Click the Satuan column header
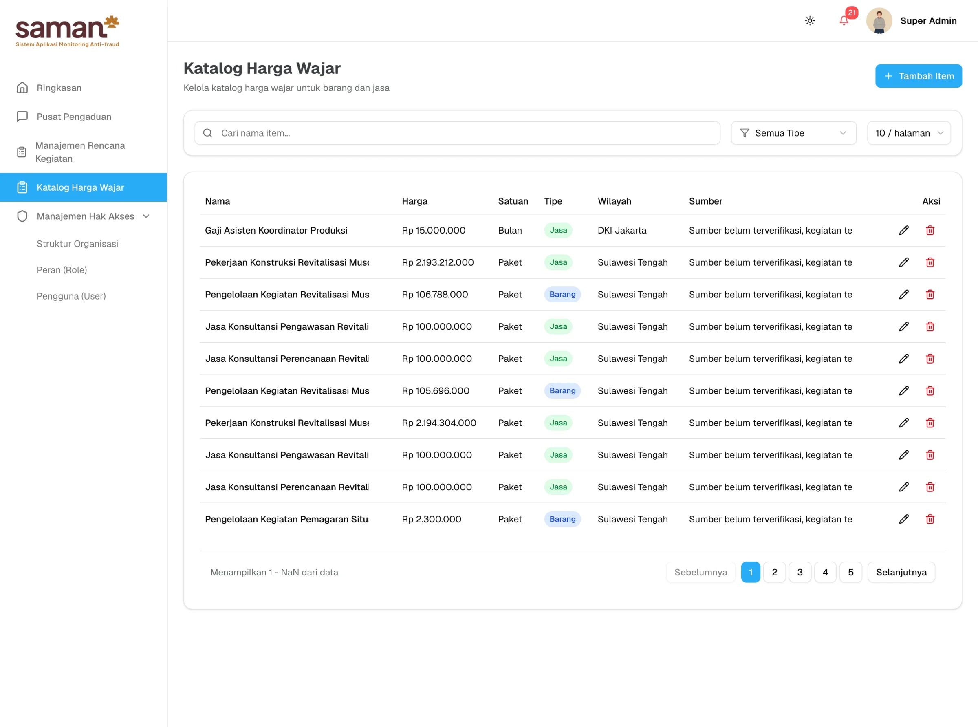This screenshot has height=727, width=978. [513, 201]
